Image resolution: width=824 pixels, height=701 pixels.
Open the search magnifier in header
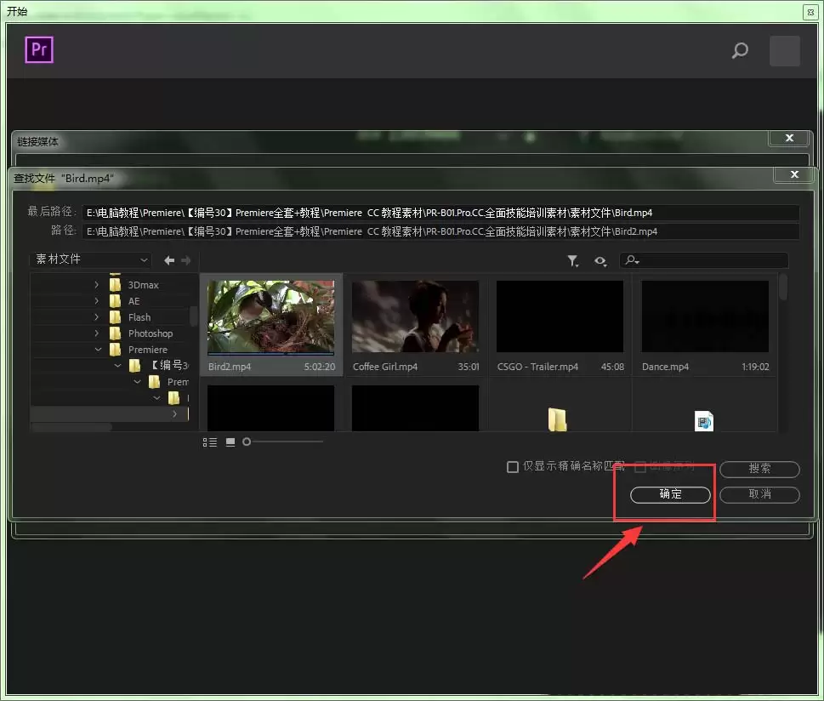pos(740,50)
